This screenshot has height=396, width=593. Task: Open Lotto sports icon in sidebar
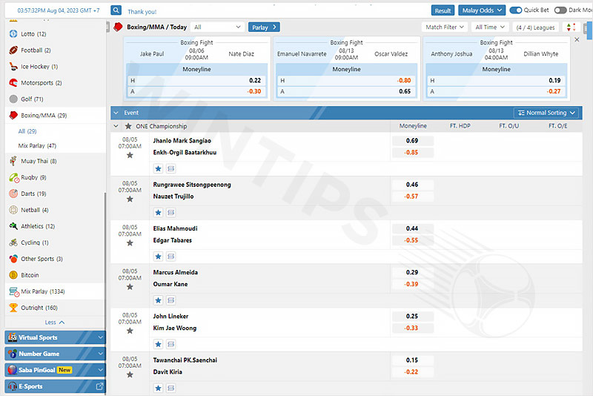tap(13, 33)
